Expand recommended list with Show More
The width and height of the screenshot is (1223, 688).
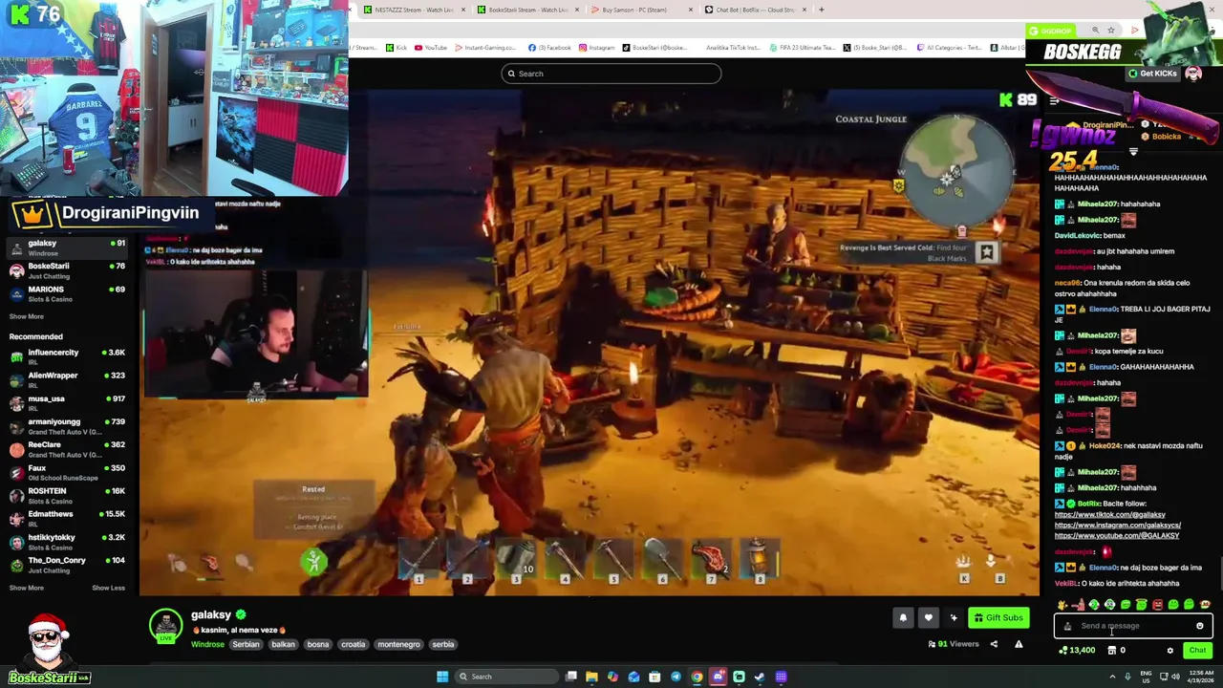pyautogui.click(x=27, y=588)
